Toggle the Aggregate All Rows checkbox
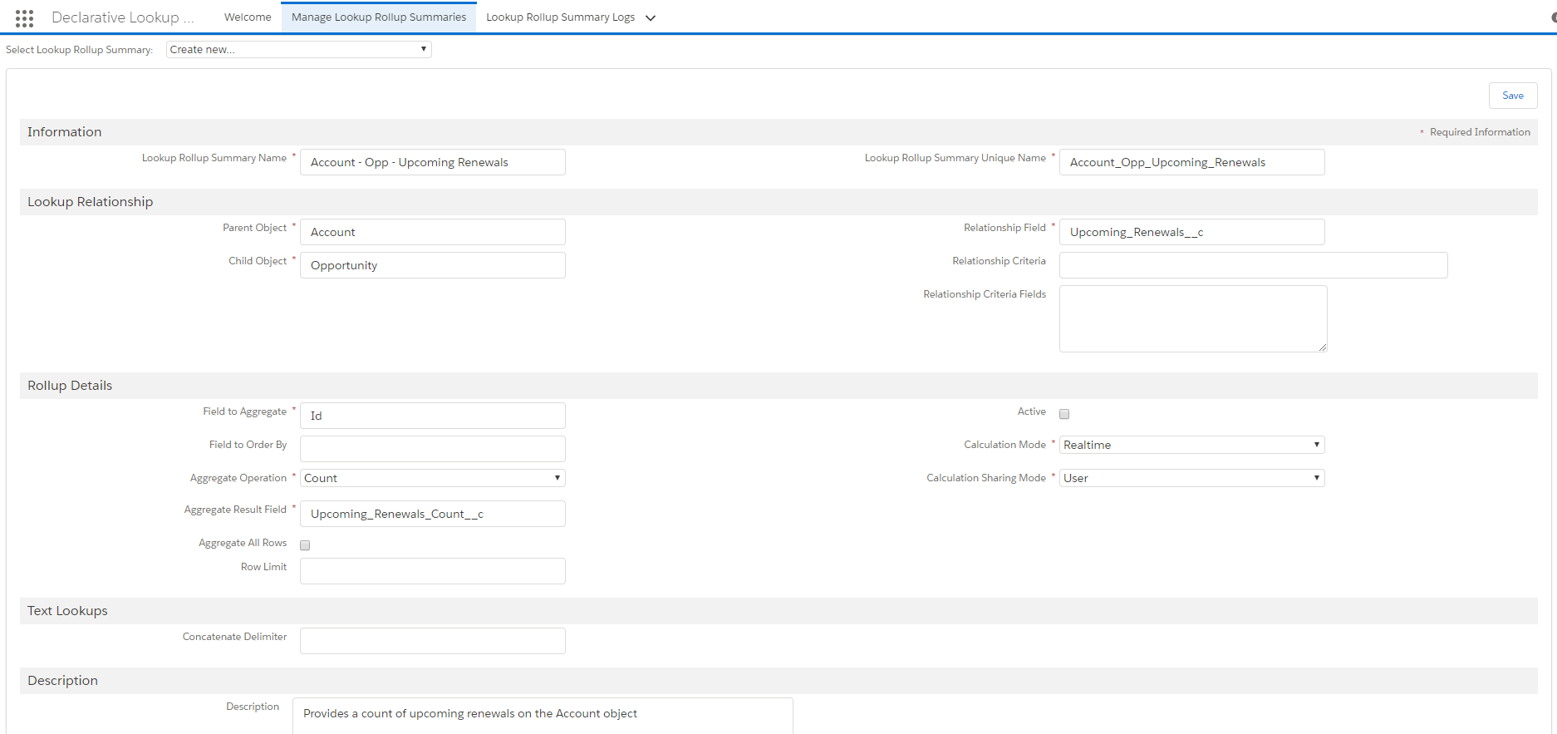Image resolution: width=1557 pixels, height=734 pixels. (305, 545)
